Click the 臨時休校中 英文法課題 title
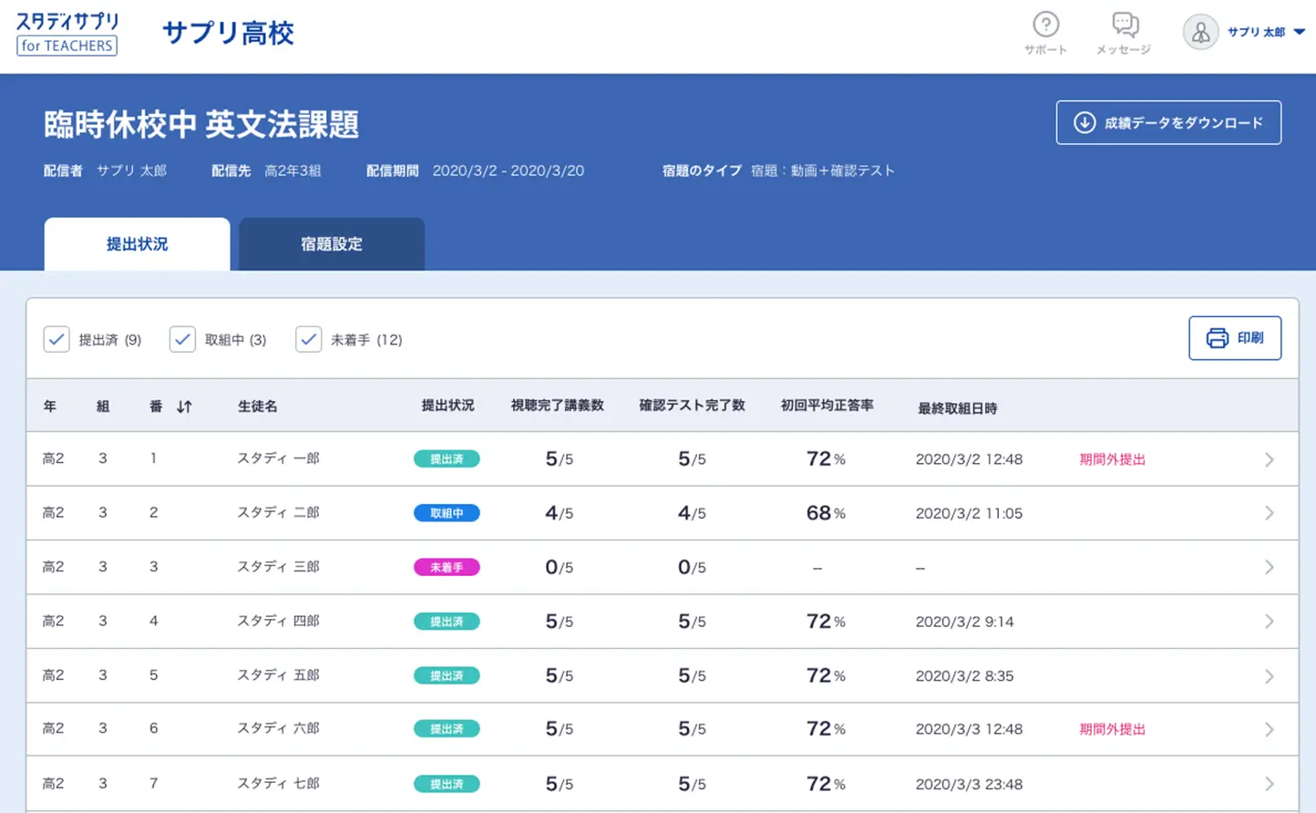 (x=201, y=124)
